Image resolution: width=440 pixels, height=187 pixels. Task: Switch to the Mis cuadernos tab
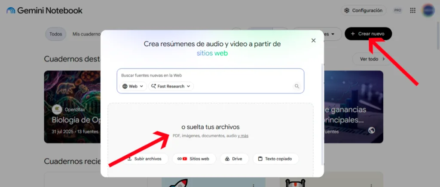[86, 34]
